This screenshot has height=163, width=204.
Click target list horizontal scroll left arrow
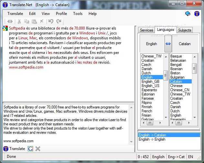172,123
